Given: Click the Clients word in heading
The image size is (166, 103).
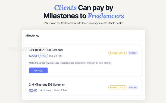Looking at the screenshot, I should coord(65,8).
